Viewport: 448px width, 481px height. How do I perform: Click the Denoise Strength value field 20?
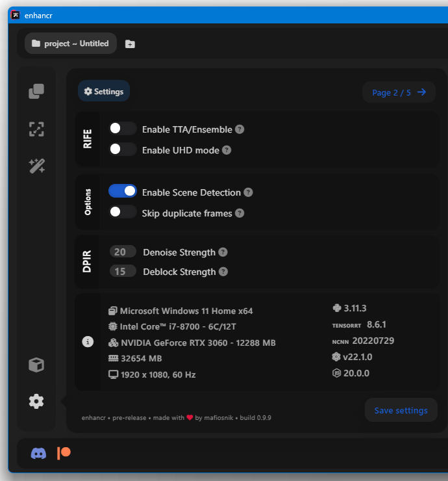123,252
